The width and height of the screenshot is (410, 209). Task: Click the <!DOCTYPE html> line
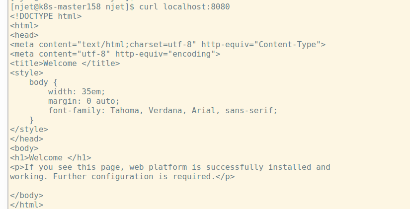(46, 16)
